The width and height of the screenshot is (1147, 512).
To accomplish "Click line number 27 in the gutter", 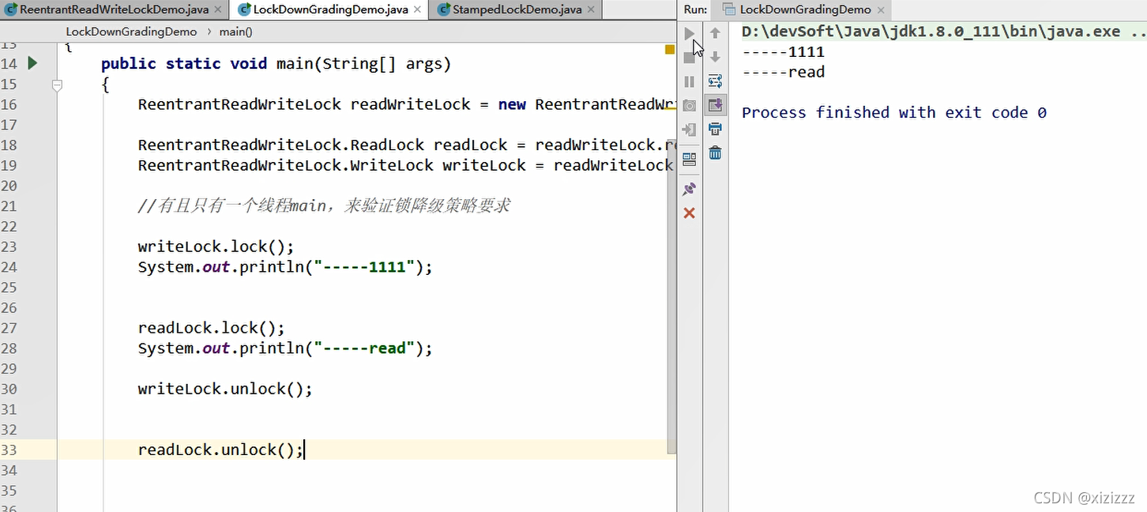I will 9,328.
